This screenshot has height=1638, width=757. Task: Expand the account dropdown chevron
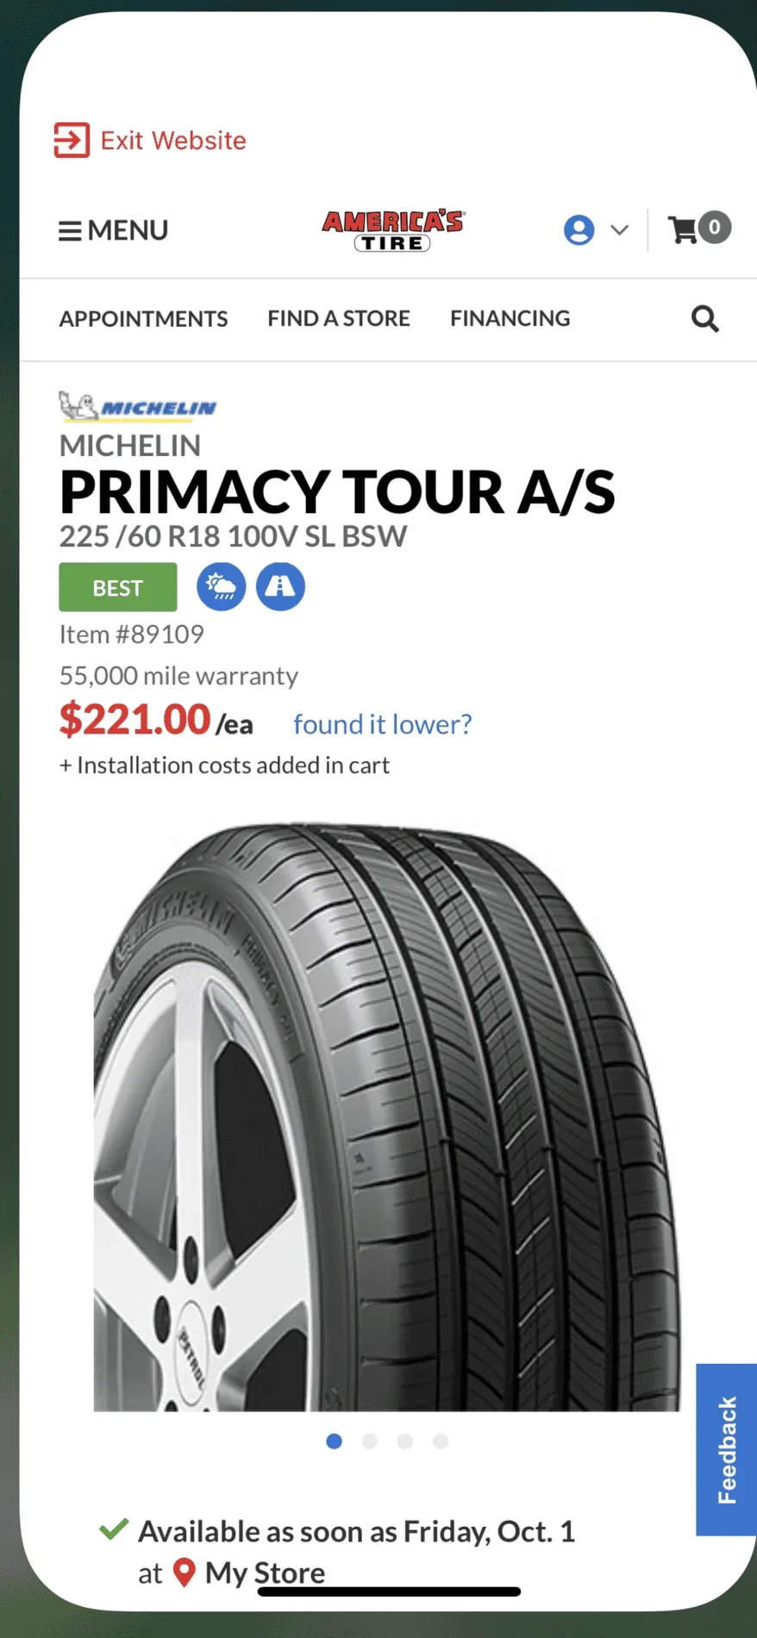[619, 229]
